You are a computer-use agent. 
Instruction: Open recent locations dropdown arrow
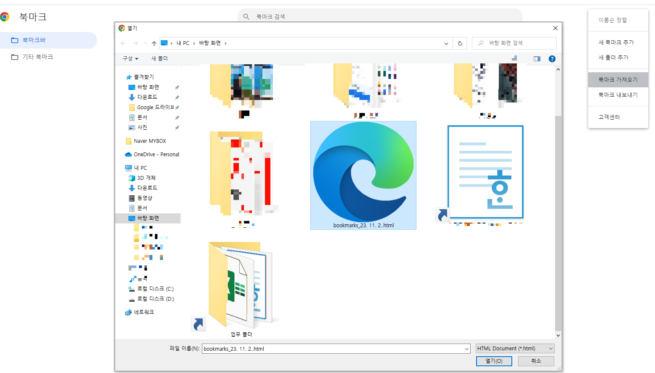point(145,43)
